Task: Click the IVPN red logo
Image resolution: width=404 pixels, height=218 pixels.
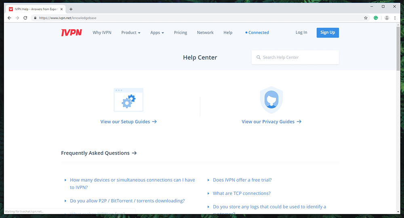Action: click(x=72, y=32)
